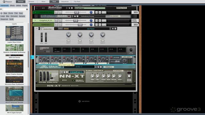Filter devices by Drums tag
This screenshot has height=115, width=205.
point(11,13)
